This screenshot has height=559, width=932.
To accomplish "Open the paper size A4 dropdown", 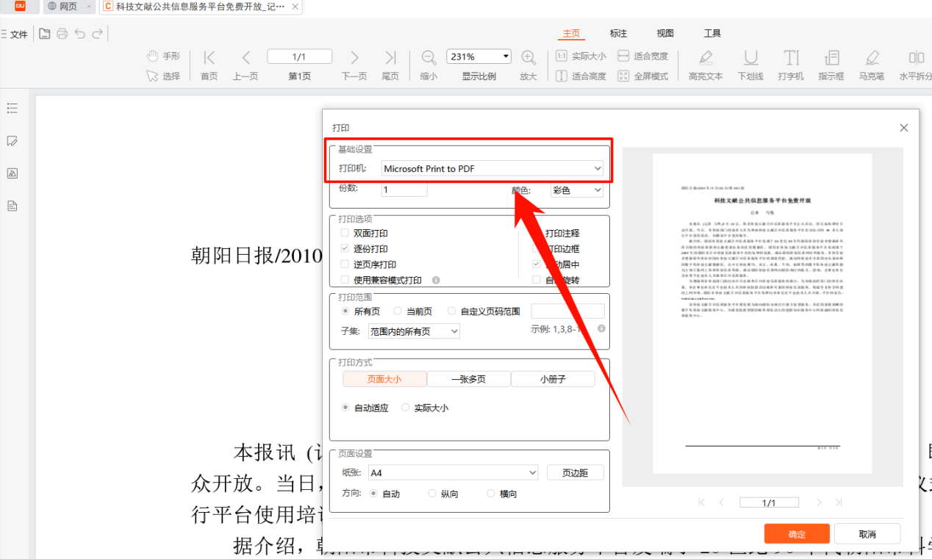I will point(454,473).
